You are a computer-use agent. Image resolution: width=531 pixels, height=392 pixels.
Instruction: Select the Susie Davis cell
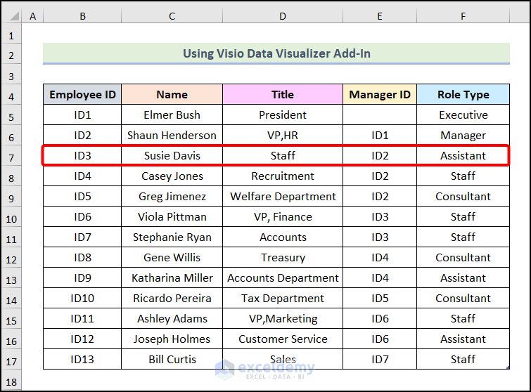coord(172,155)
